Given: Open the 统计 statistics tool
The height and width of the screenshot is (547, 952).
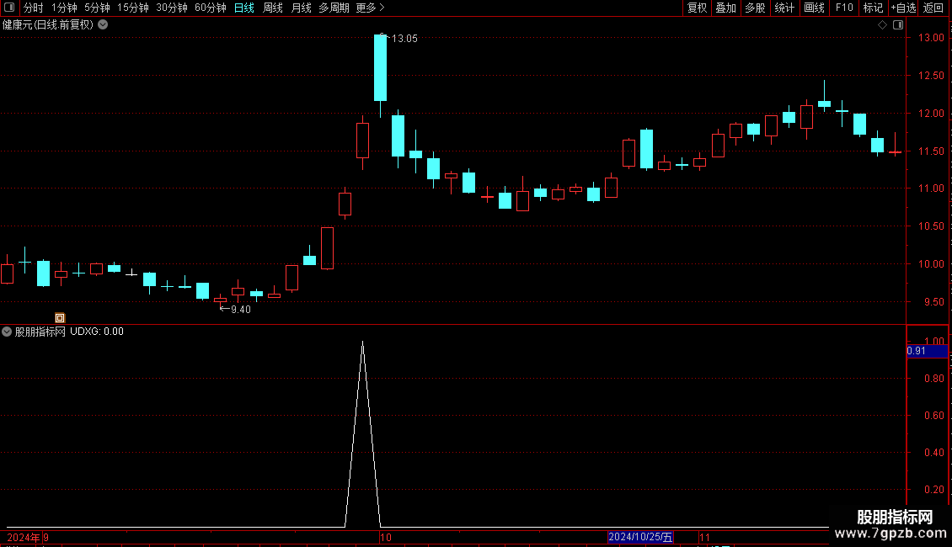Looking at the screenshot, I should click(x=784, y=8).
